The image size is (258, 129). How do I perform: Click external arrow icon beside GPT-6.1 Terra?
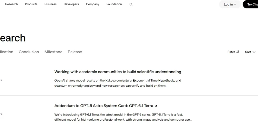coord(156,106)
